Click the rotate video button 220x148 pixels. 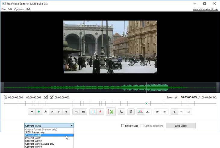pos(121,112)
